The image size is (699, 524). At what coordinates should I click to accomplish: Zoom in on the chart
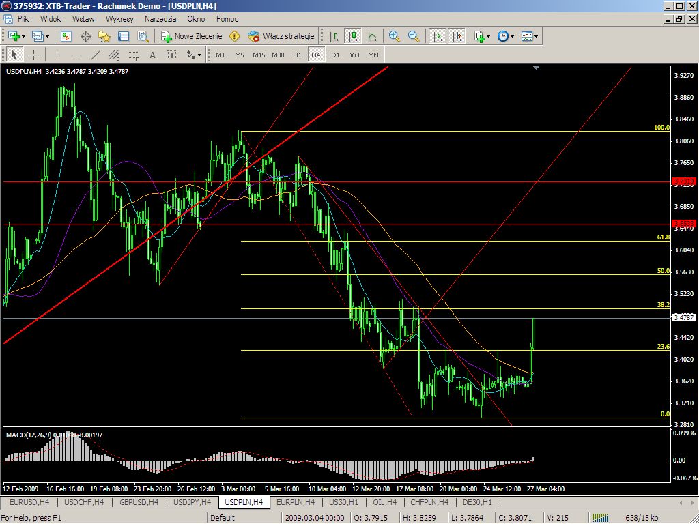click(x=394, y=36)
